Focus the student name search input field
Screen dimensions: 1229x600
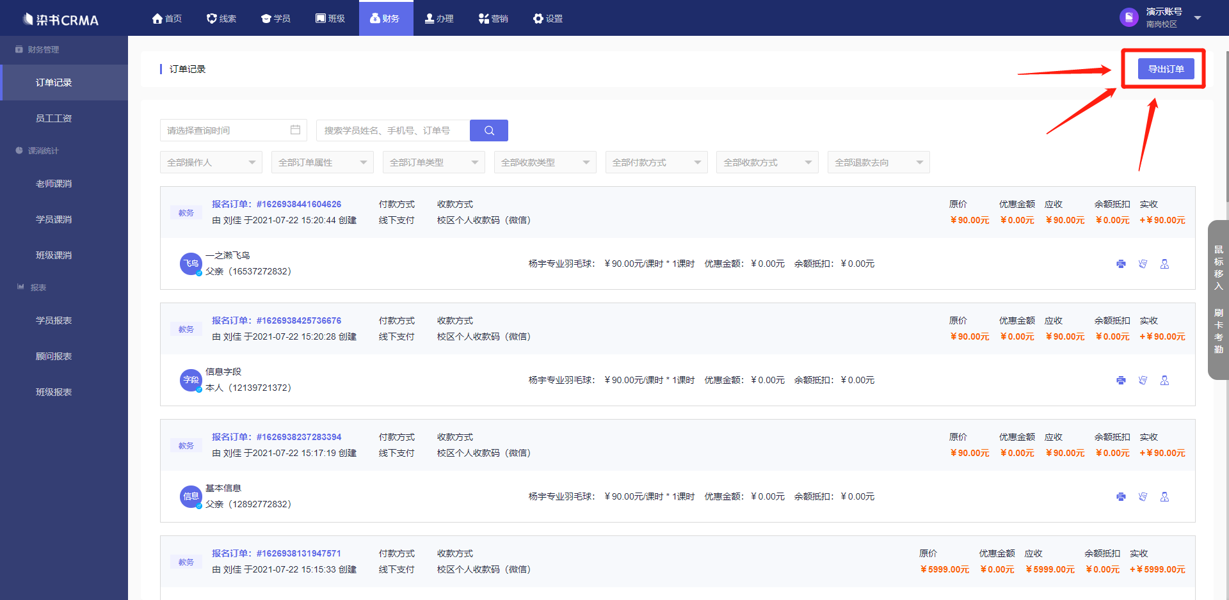click(393, 130)
